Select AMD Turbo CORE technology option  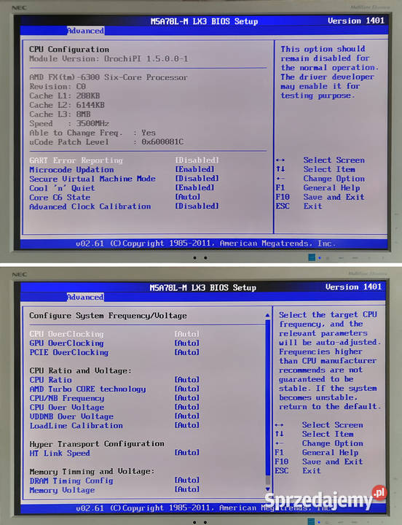point(87,389)
